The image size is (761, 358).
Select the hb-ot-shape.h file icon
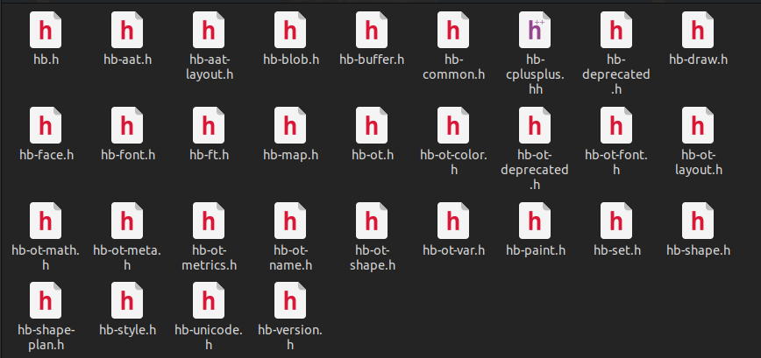click(x=372, y=221)
